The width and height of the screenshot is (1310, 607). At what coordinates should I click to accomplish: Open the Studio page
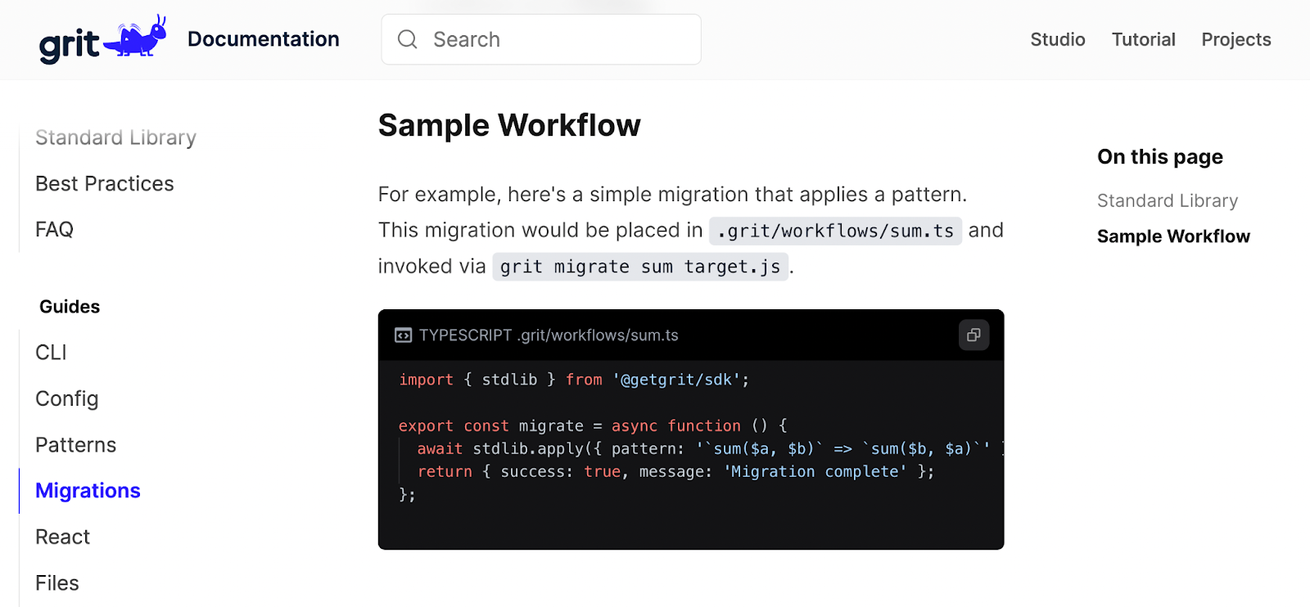coord(1057,39)
